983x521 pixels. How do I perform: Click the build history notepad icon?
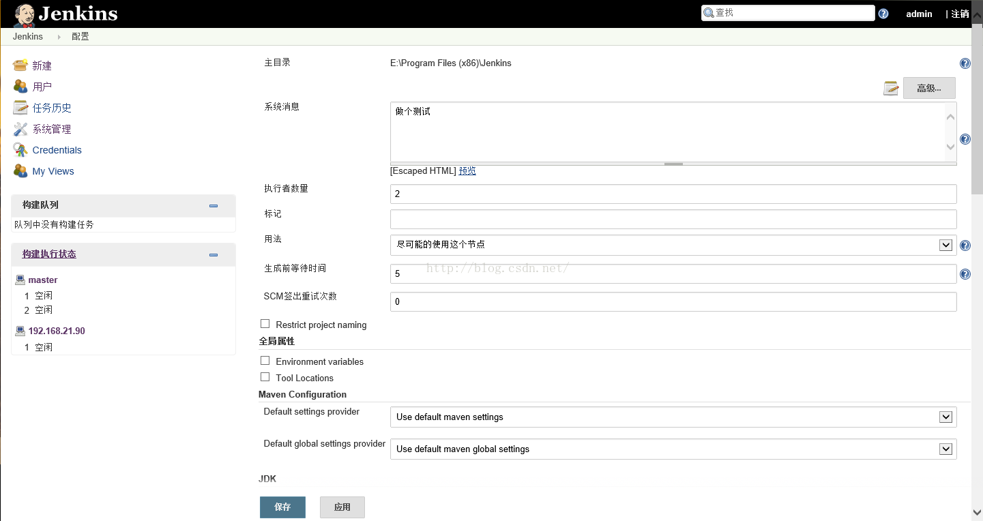point(20,108)
